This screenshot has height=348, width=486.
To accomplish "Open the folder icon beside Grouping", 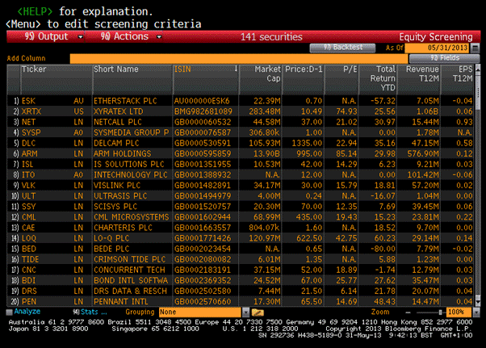I will click(x=258, y=312).
